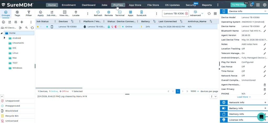
Task: Edit the Device Name pencil icon
Action: tap(265, 26)
